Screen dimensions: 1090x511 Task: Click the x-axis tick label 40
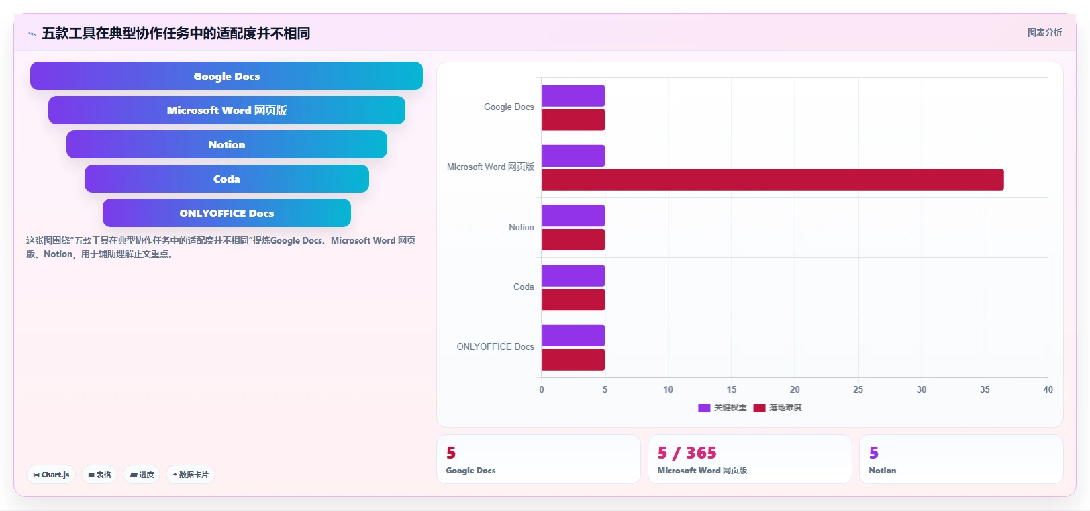click(1048, 389)
